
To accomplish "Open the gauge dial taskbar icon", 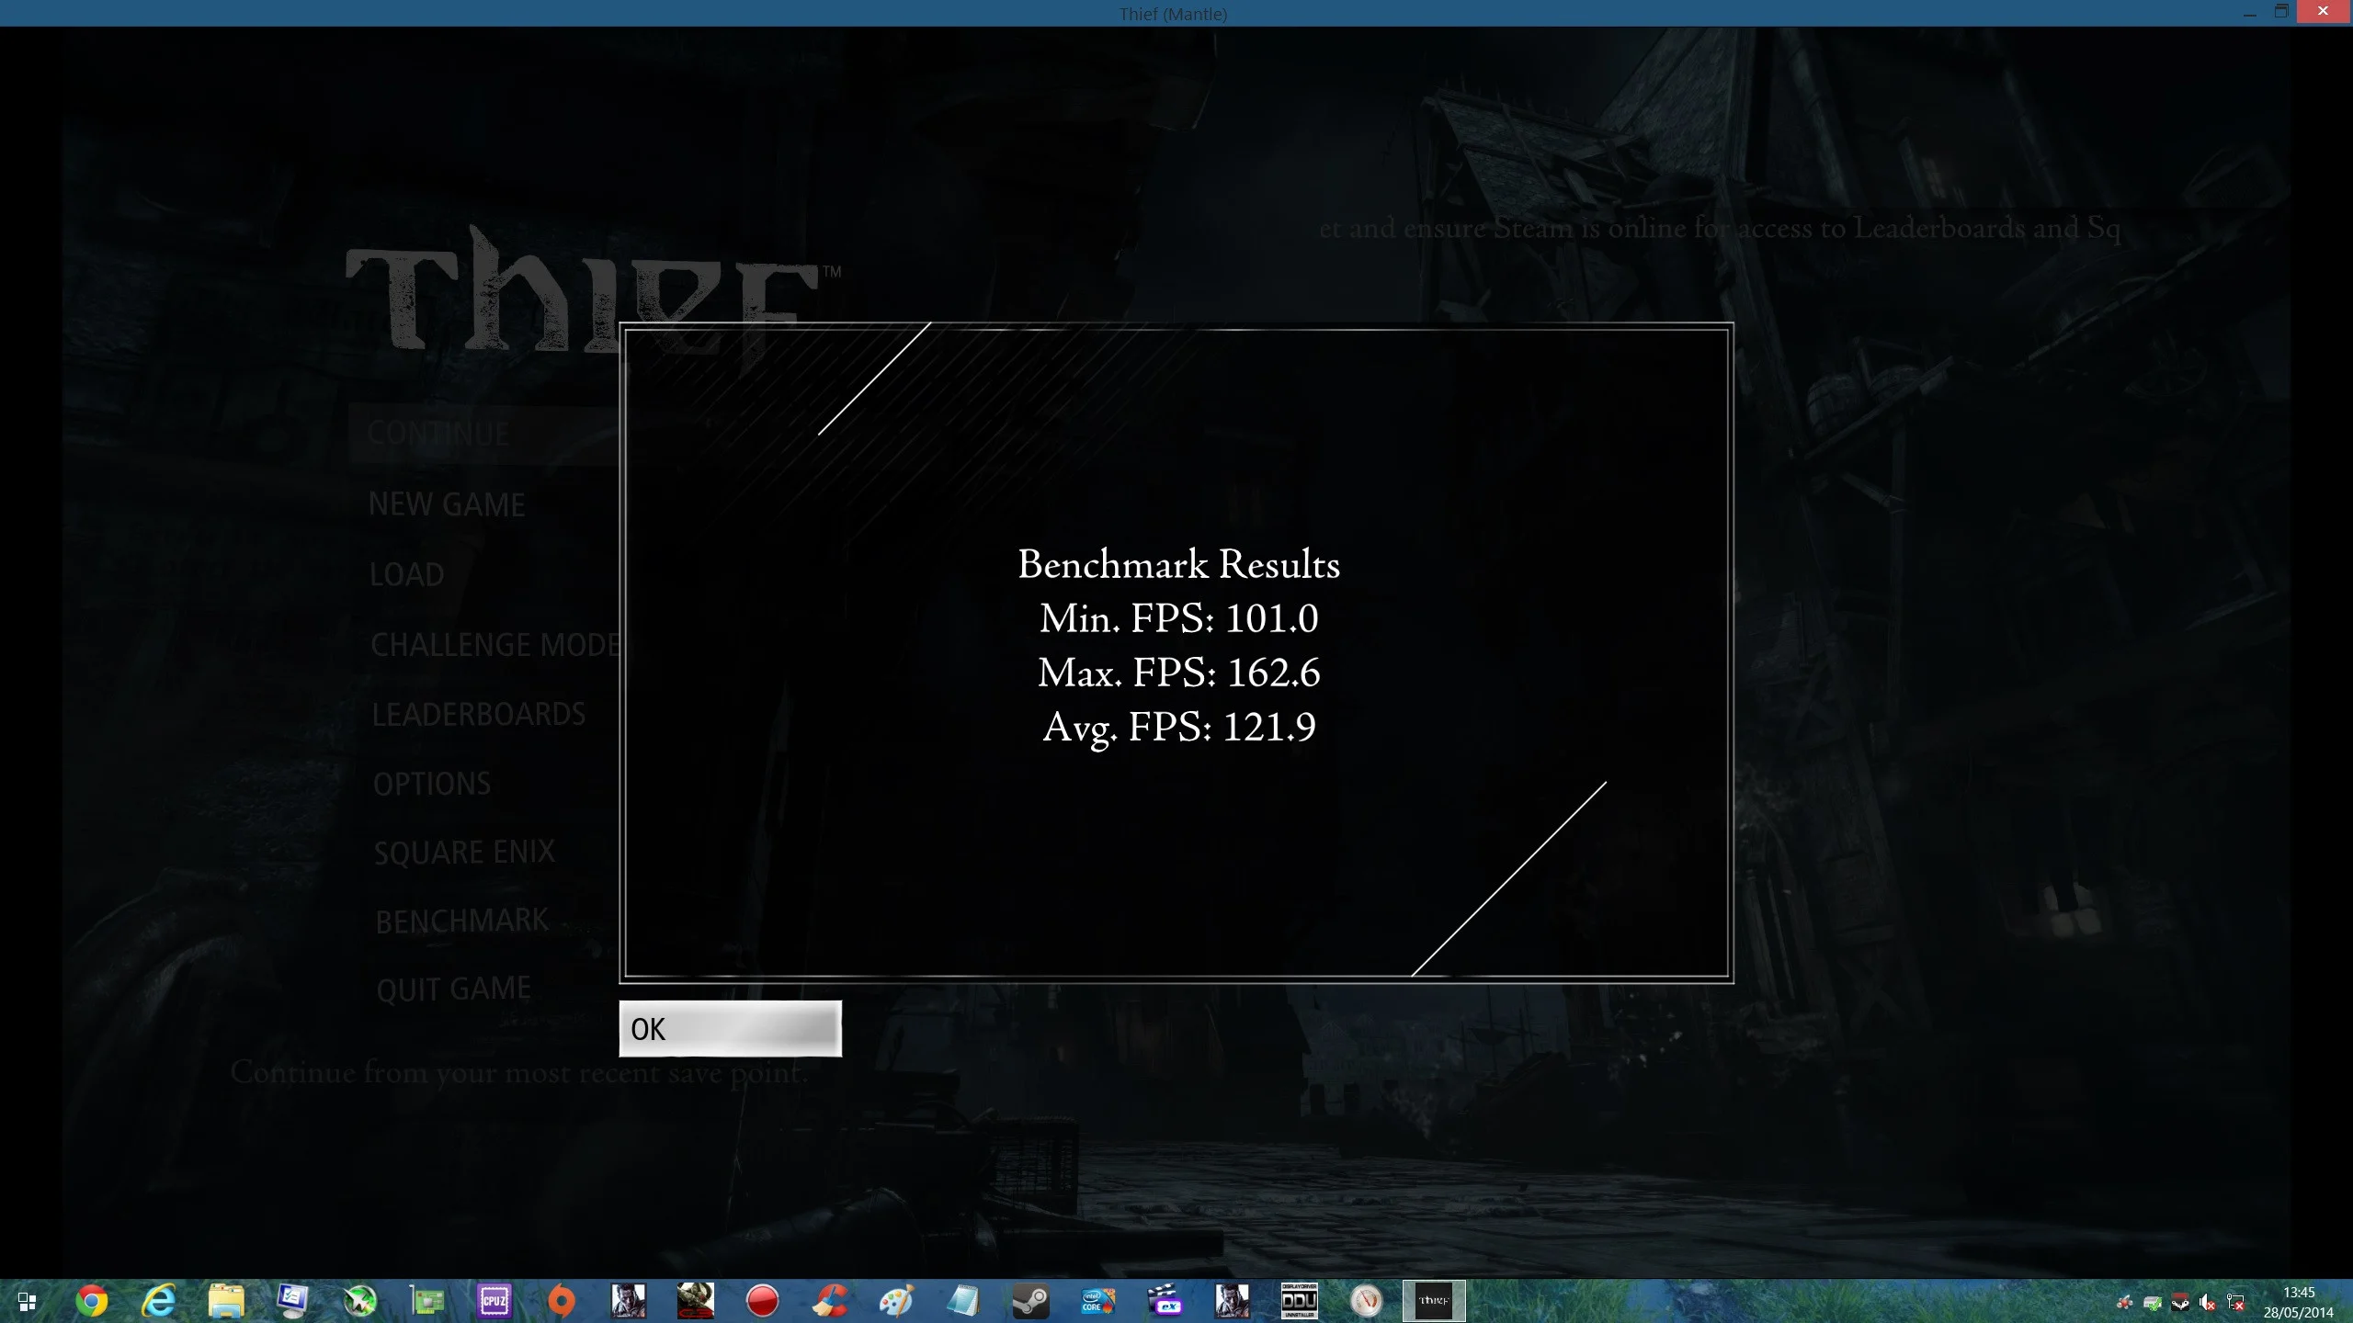I will coord(1367,1301).
